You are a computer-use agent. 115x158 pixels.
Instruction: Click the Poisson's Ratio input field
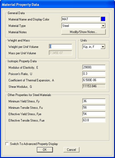[x=94, y=74]
